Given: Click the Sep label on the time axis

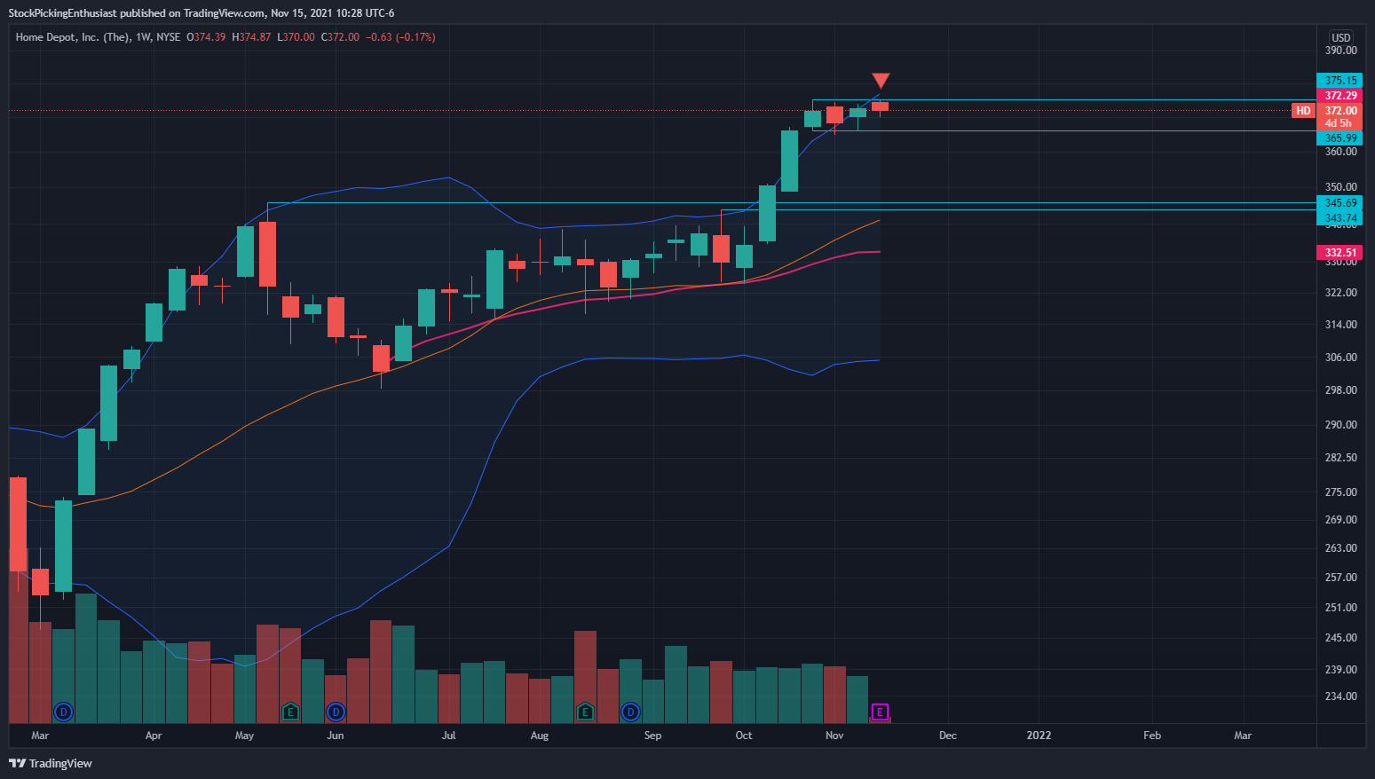Looking at the screenshot, I should point(653,736).
